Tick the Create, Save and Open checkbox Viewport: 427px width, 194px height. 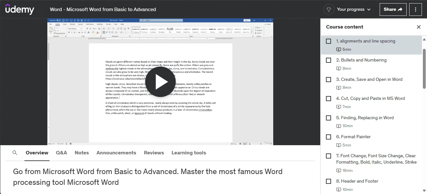329,80
